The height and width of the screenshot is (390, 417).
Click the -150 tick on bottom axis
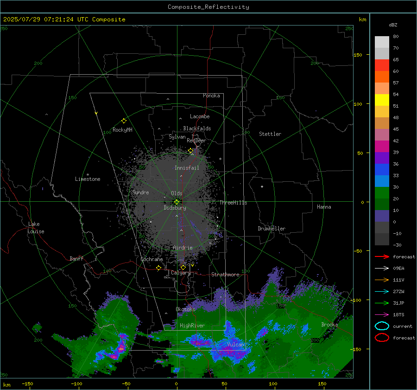pyautogui.click(x=27, y=384)
